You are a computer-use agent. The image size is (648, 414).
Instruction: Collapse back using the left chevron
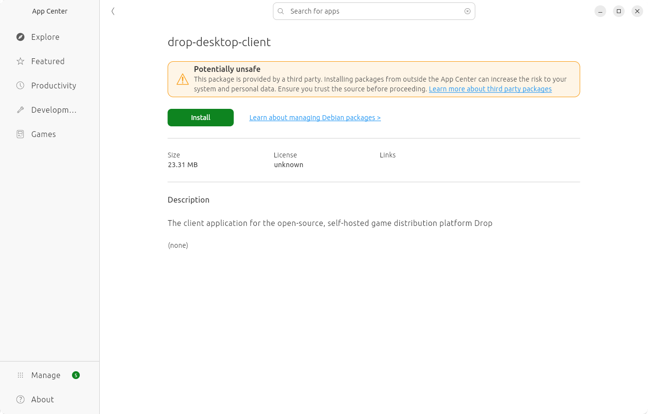[113, 11]
